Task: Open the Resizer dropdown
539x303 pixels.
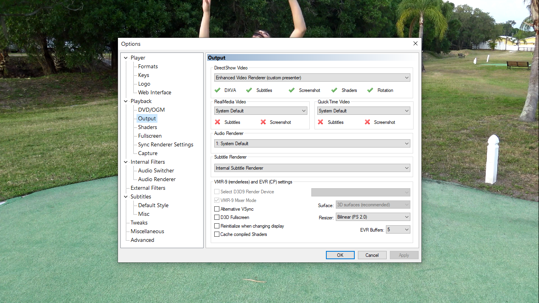Action: pyautogui.click(x=373, y=217)
